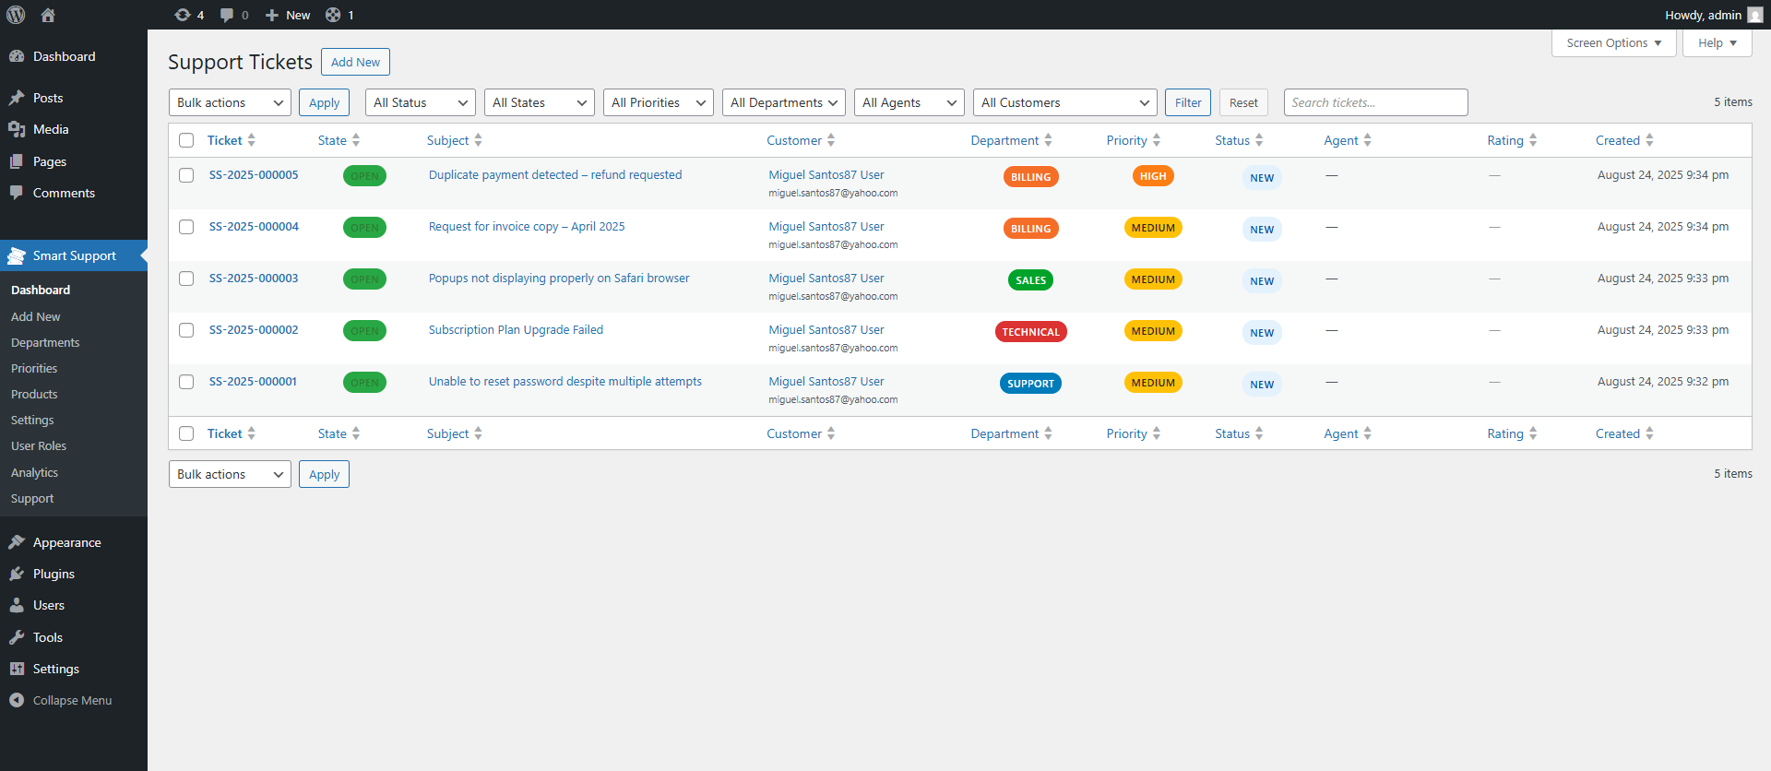Open the All Priorities dropdown

[x=658, y=102]
